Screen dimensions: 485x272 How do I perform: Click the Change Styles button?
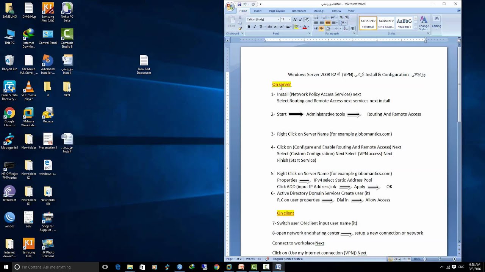coord(424,23)
